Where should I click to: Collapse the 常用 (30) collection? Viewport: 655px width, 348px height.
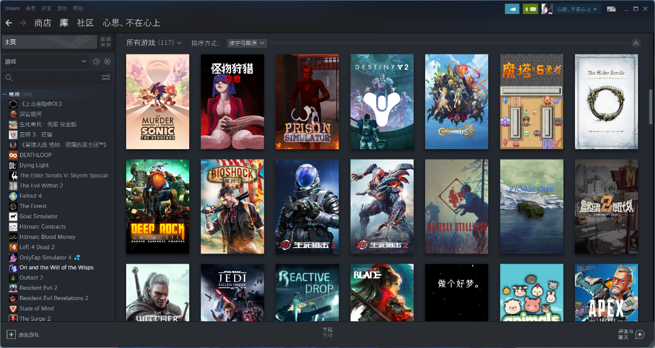[x=4, y=95]
